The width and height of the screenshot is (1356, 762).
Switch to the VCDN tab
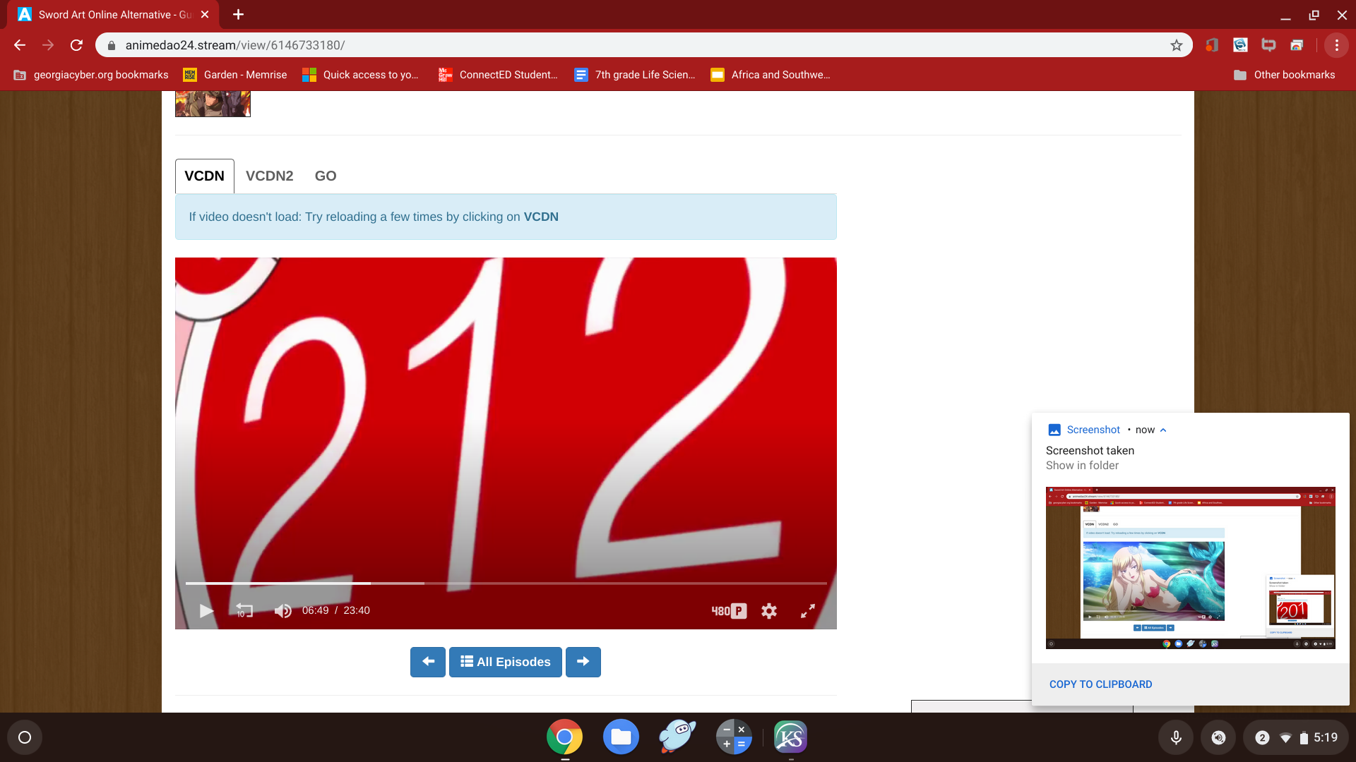pyautogui.click(x=205, y=176)
